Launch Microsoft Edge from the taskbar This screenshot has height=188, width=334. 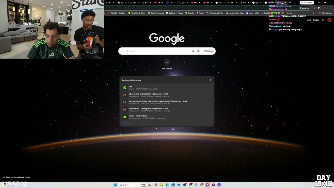[167, 185]
